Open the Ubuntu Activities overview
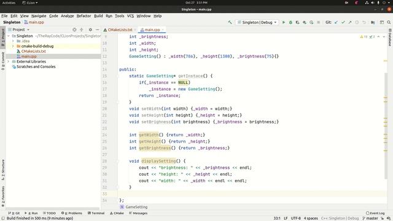The height and width of the screenshot is (221, 393). pyautogui.click(x=9, y=2)
